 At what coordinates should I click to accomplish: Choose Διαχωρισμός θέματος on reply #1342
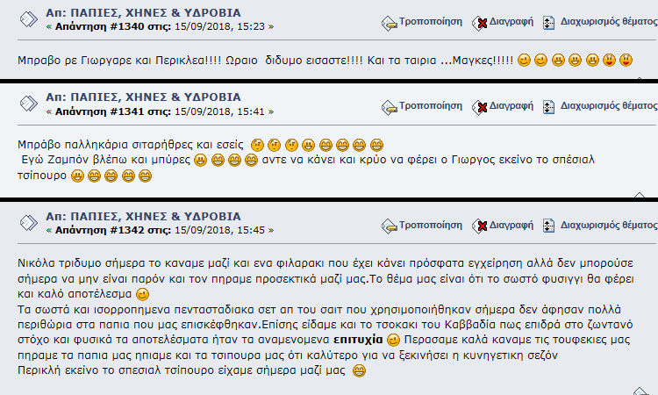pos(609,225)
